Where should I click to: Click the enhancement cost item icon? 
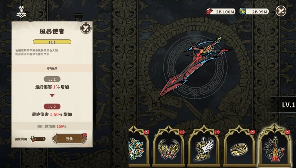[x=34, y=139]
